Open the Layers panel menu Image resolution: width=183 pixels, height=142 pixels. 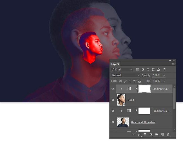pyautogui.click(x=173, y=64)
